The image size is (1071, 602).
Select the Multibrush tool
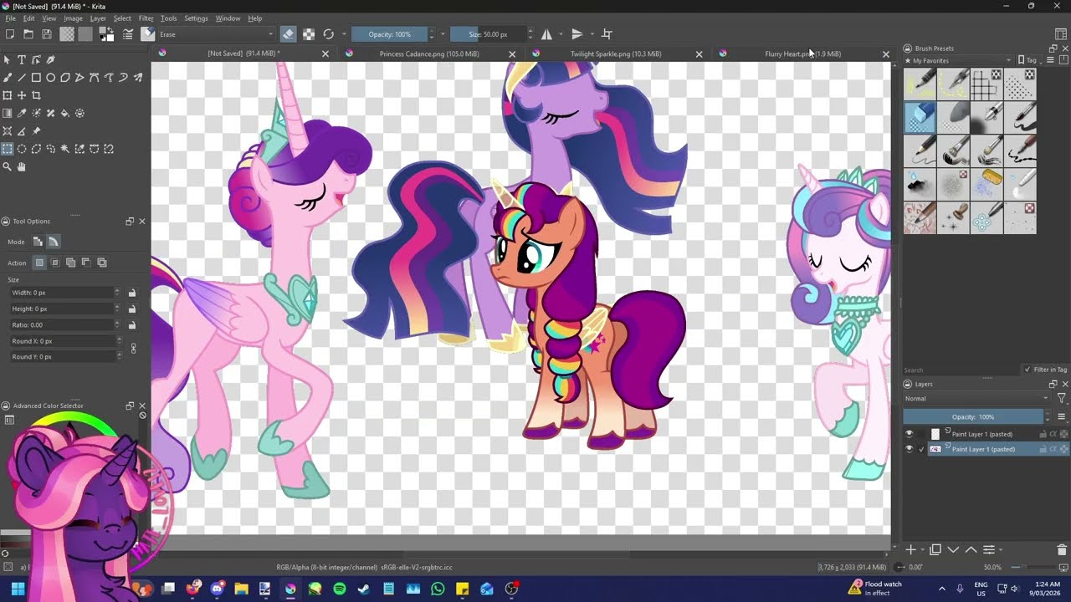[138, 78]
